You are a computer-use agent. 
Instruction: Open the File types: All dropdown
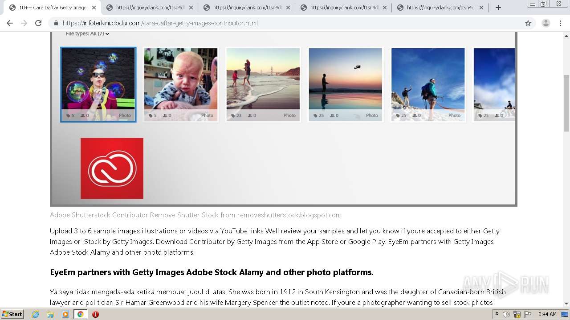(87, 34)
